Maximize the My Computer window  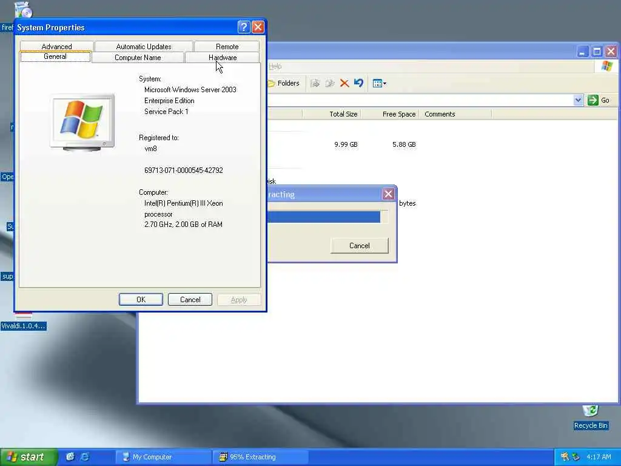pyautogui.click(x=597, y=52)
